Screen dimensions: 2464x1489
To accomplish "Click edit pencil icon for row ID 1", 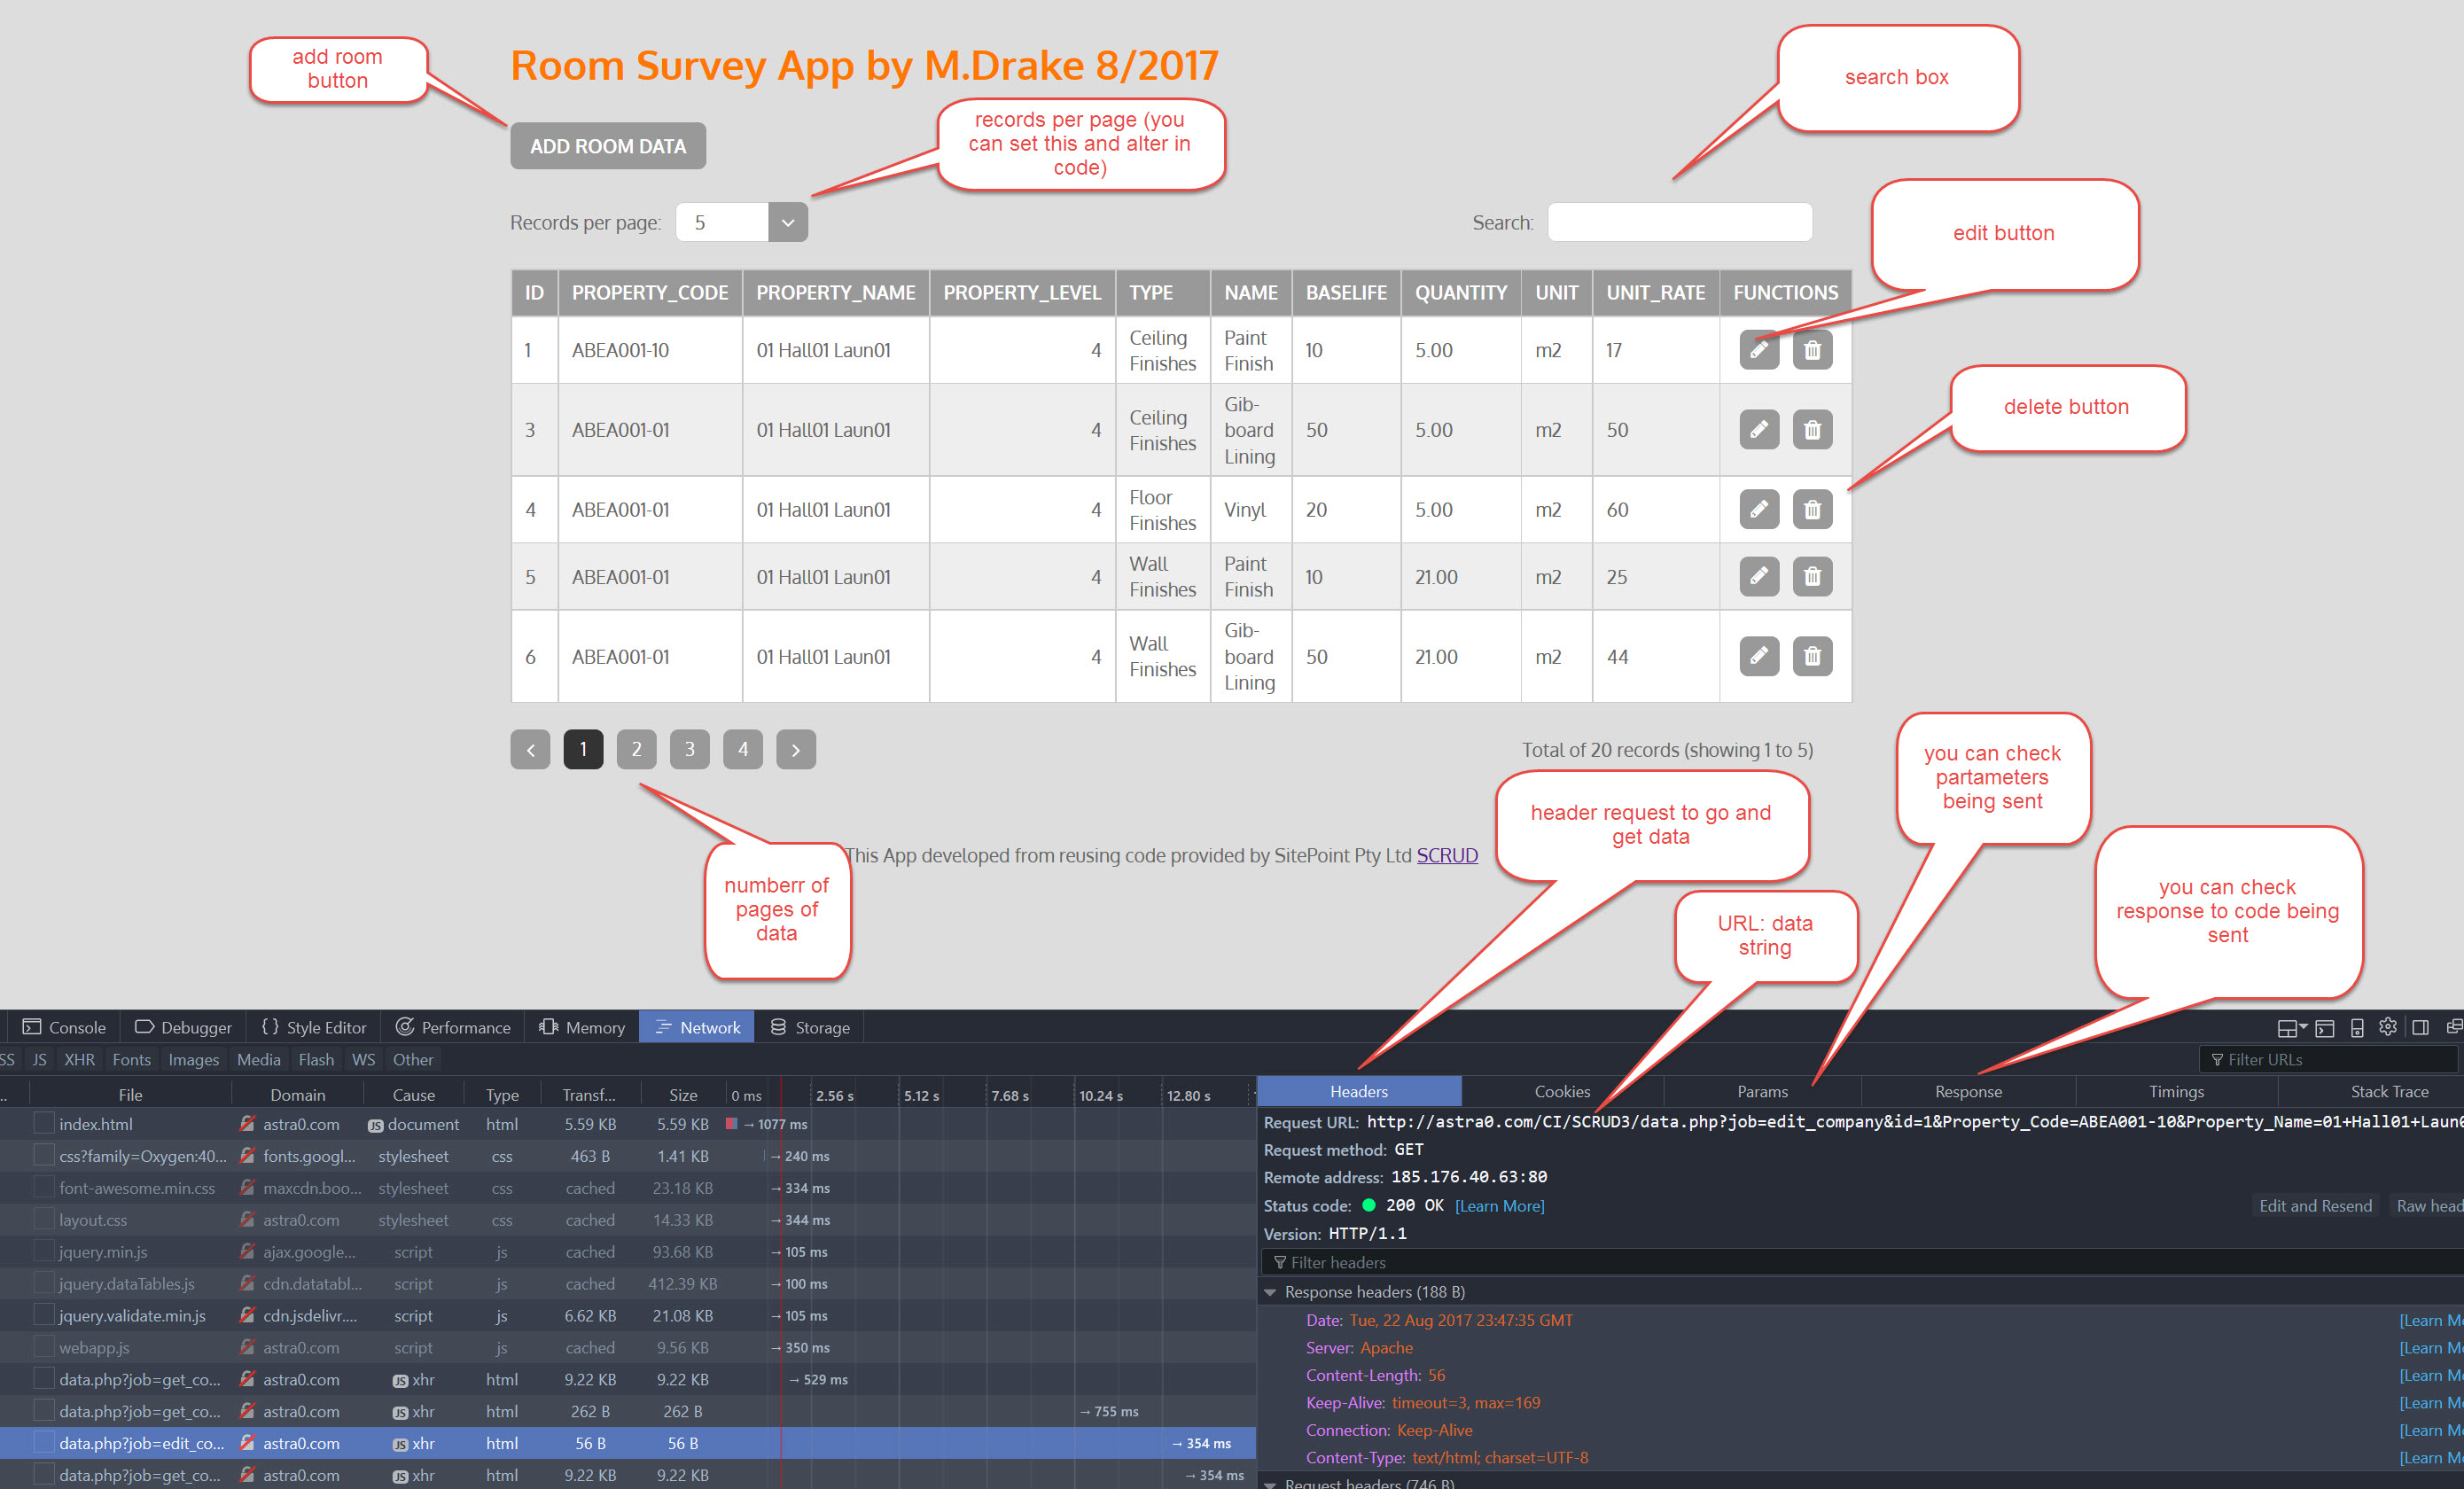I will [x=1758, y=350].
